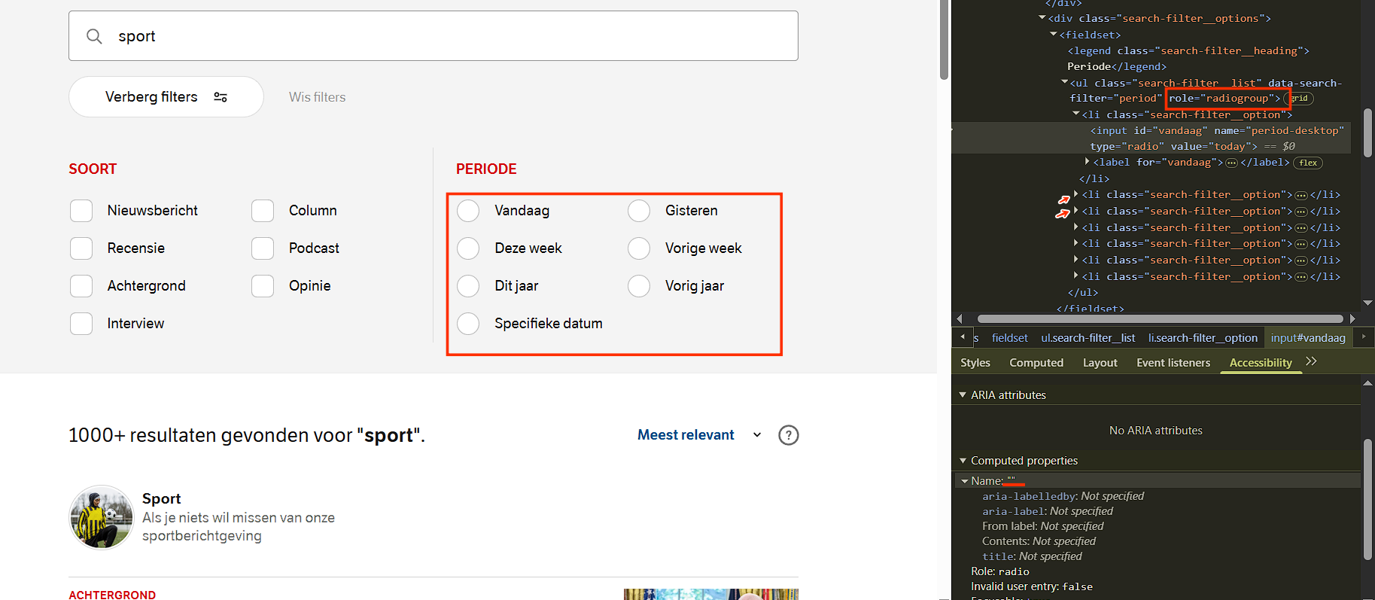Tick the Podcast checkbox
1375x600 pixels.
[x=263, y=248]
